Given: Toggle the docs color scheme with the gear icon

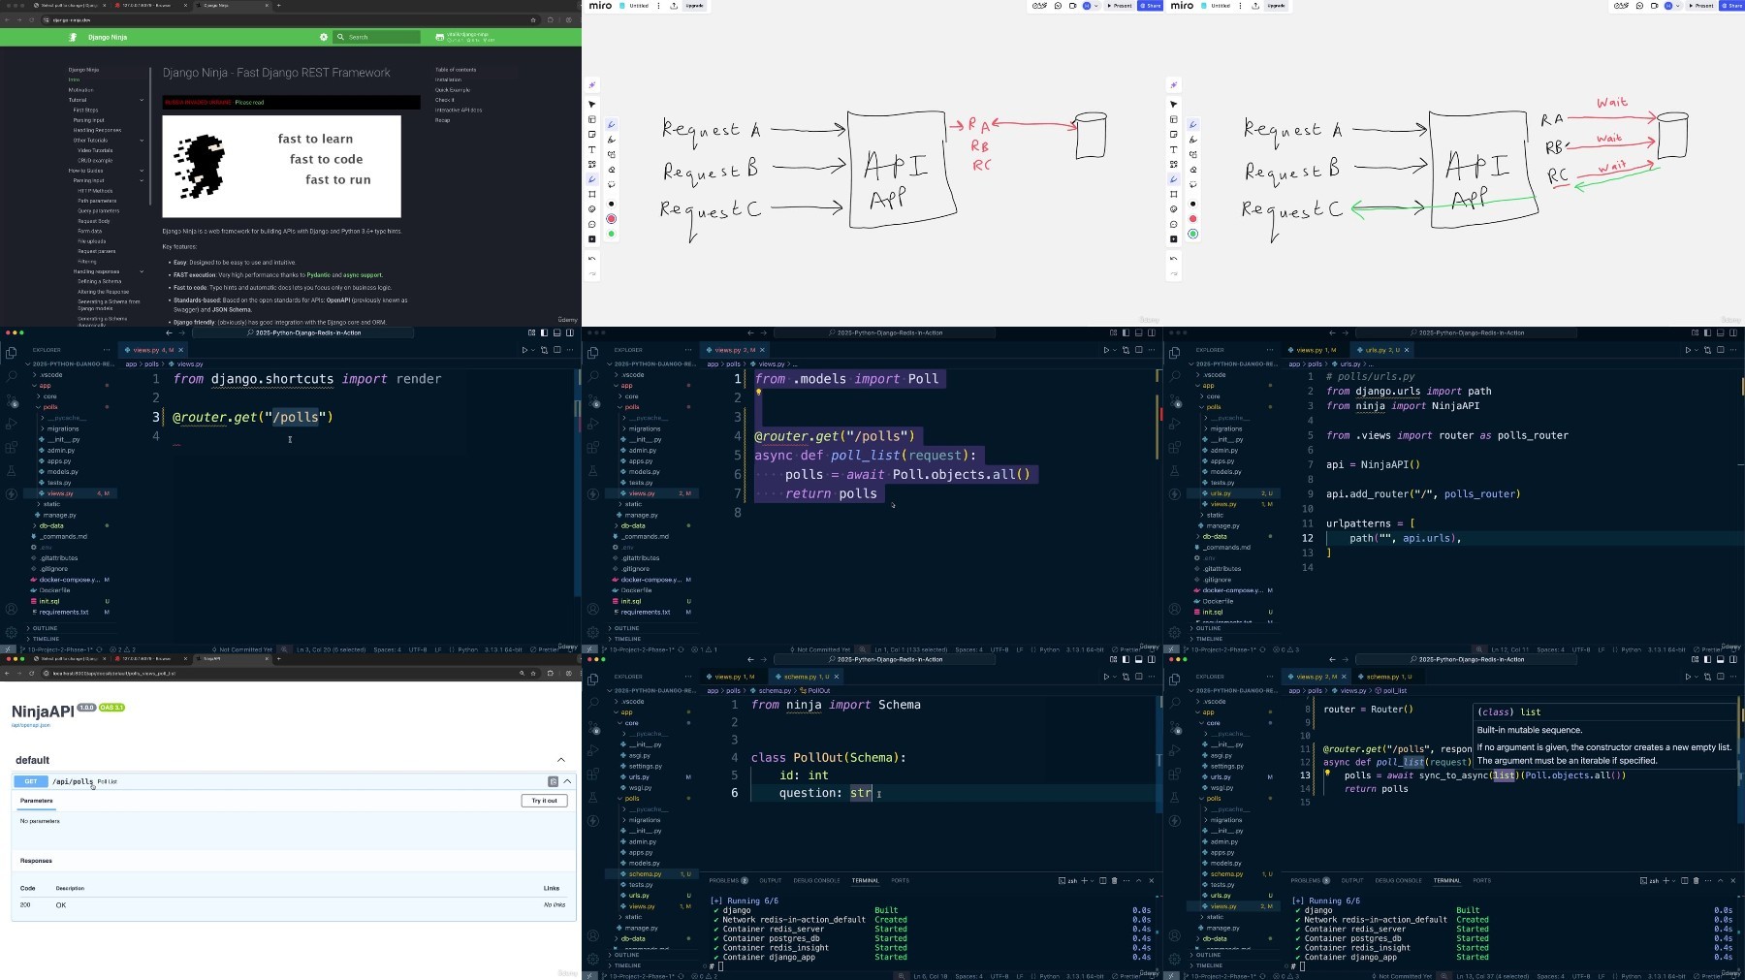Looking at the screenshot, I should pos(324,37).
